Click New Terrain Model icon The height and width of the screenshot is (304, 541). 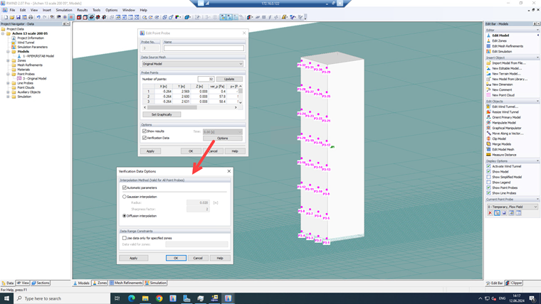point(488,74)
